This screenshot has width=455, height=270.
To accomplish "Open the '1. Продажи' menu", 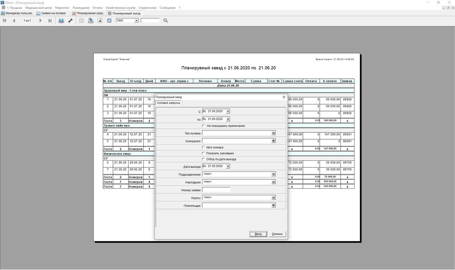I will 14,8.
